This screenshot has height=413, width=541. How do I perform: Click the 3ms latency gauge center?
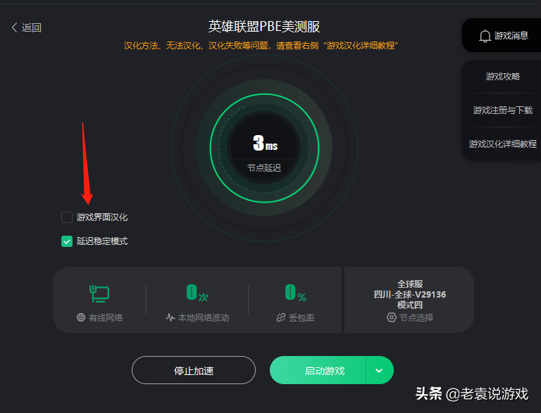pos(264,148)
